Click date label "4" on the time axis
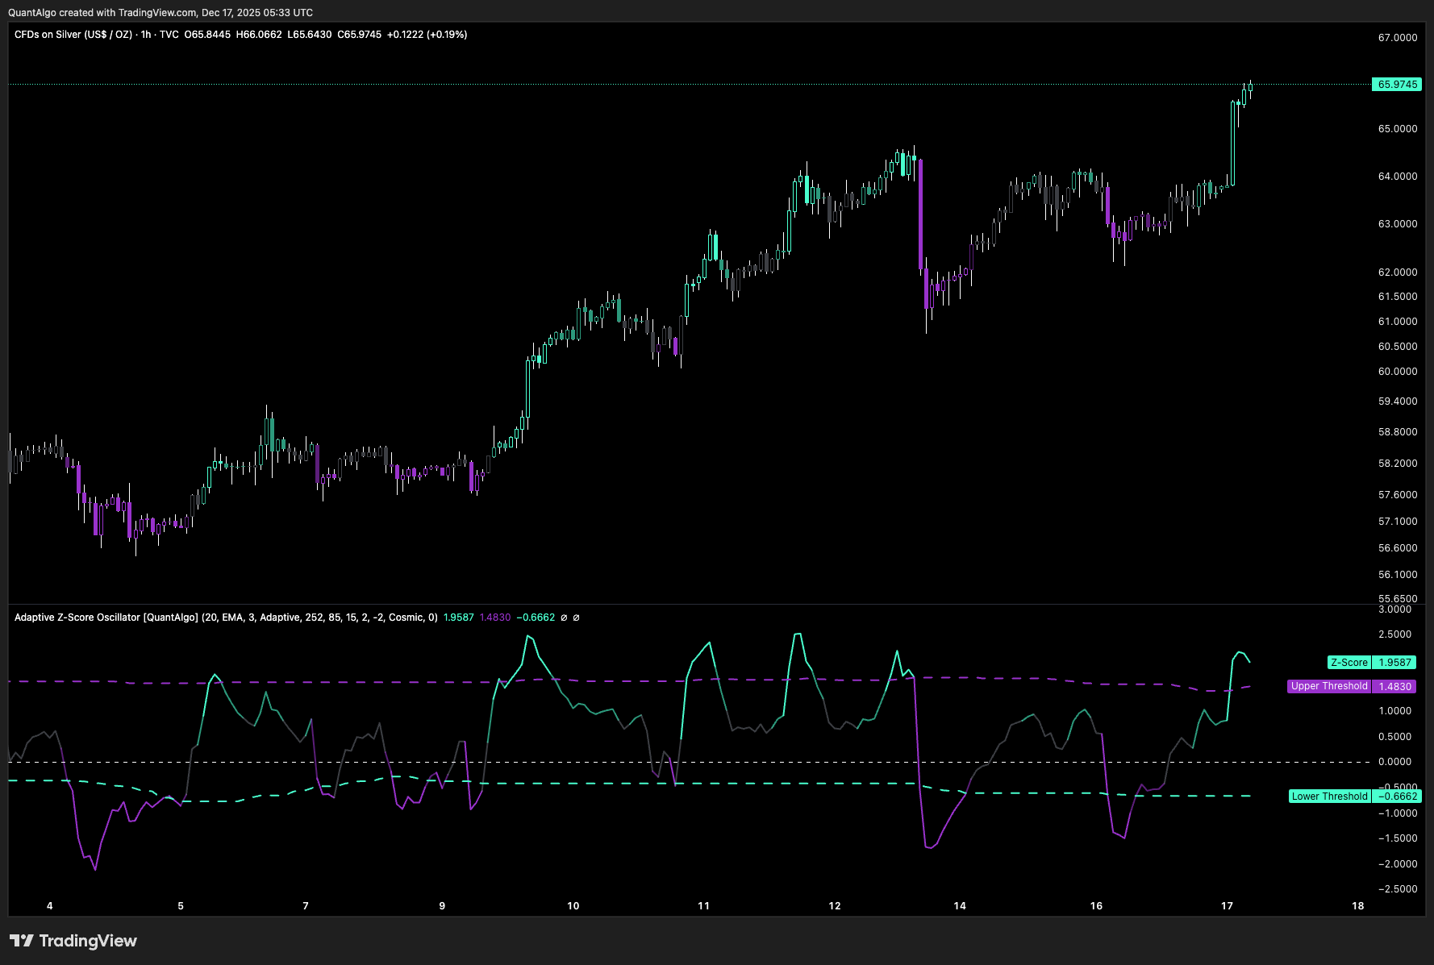 point(50,906)
